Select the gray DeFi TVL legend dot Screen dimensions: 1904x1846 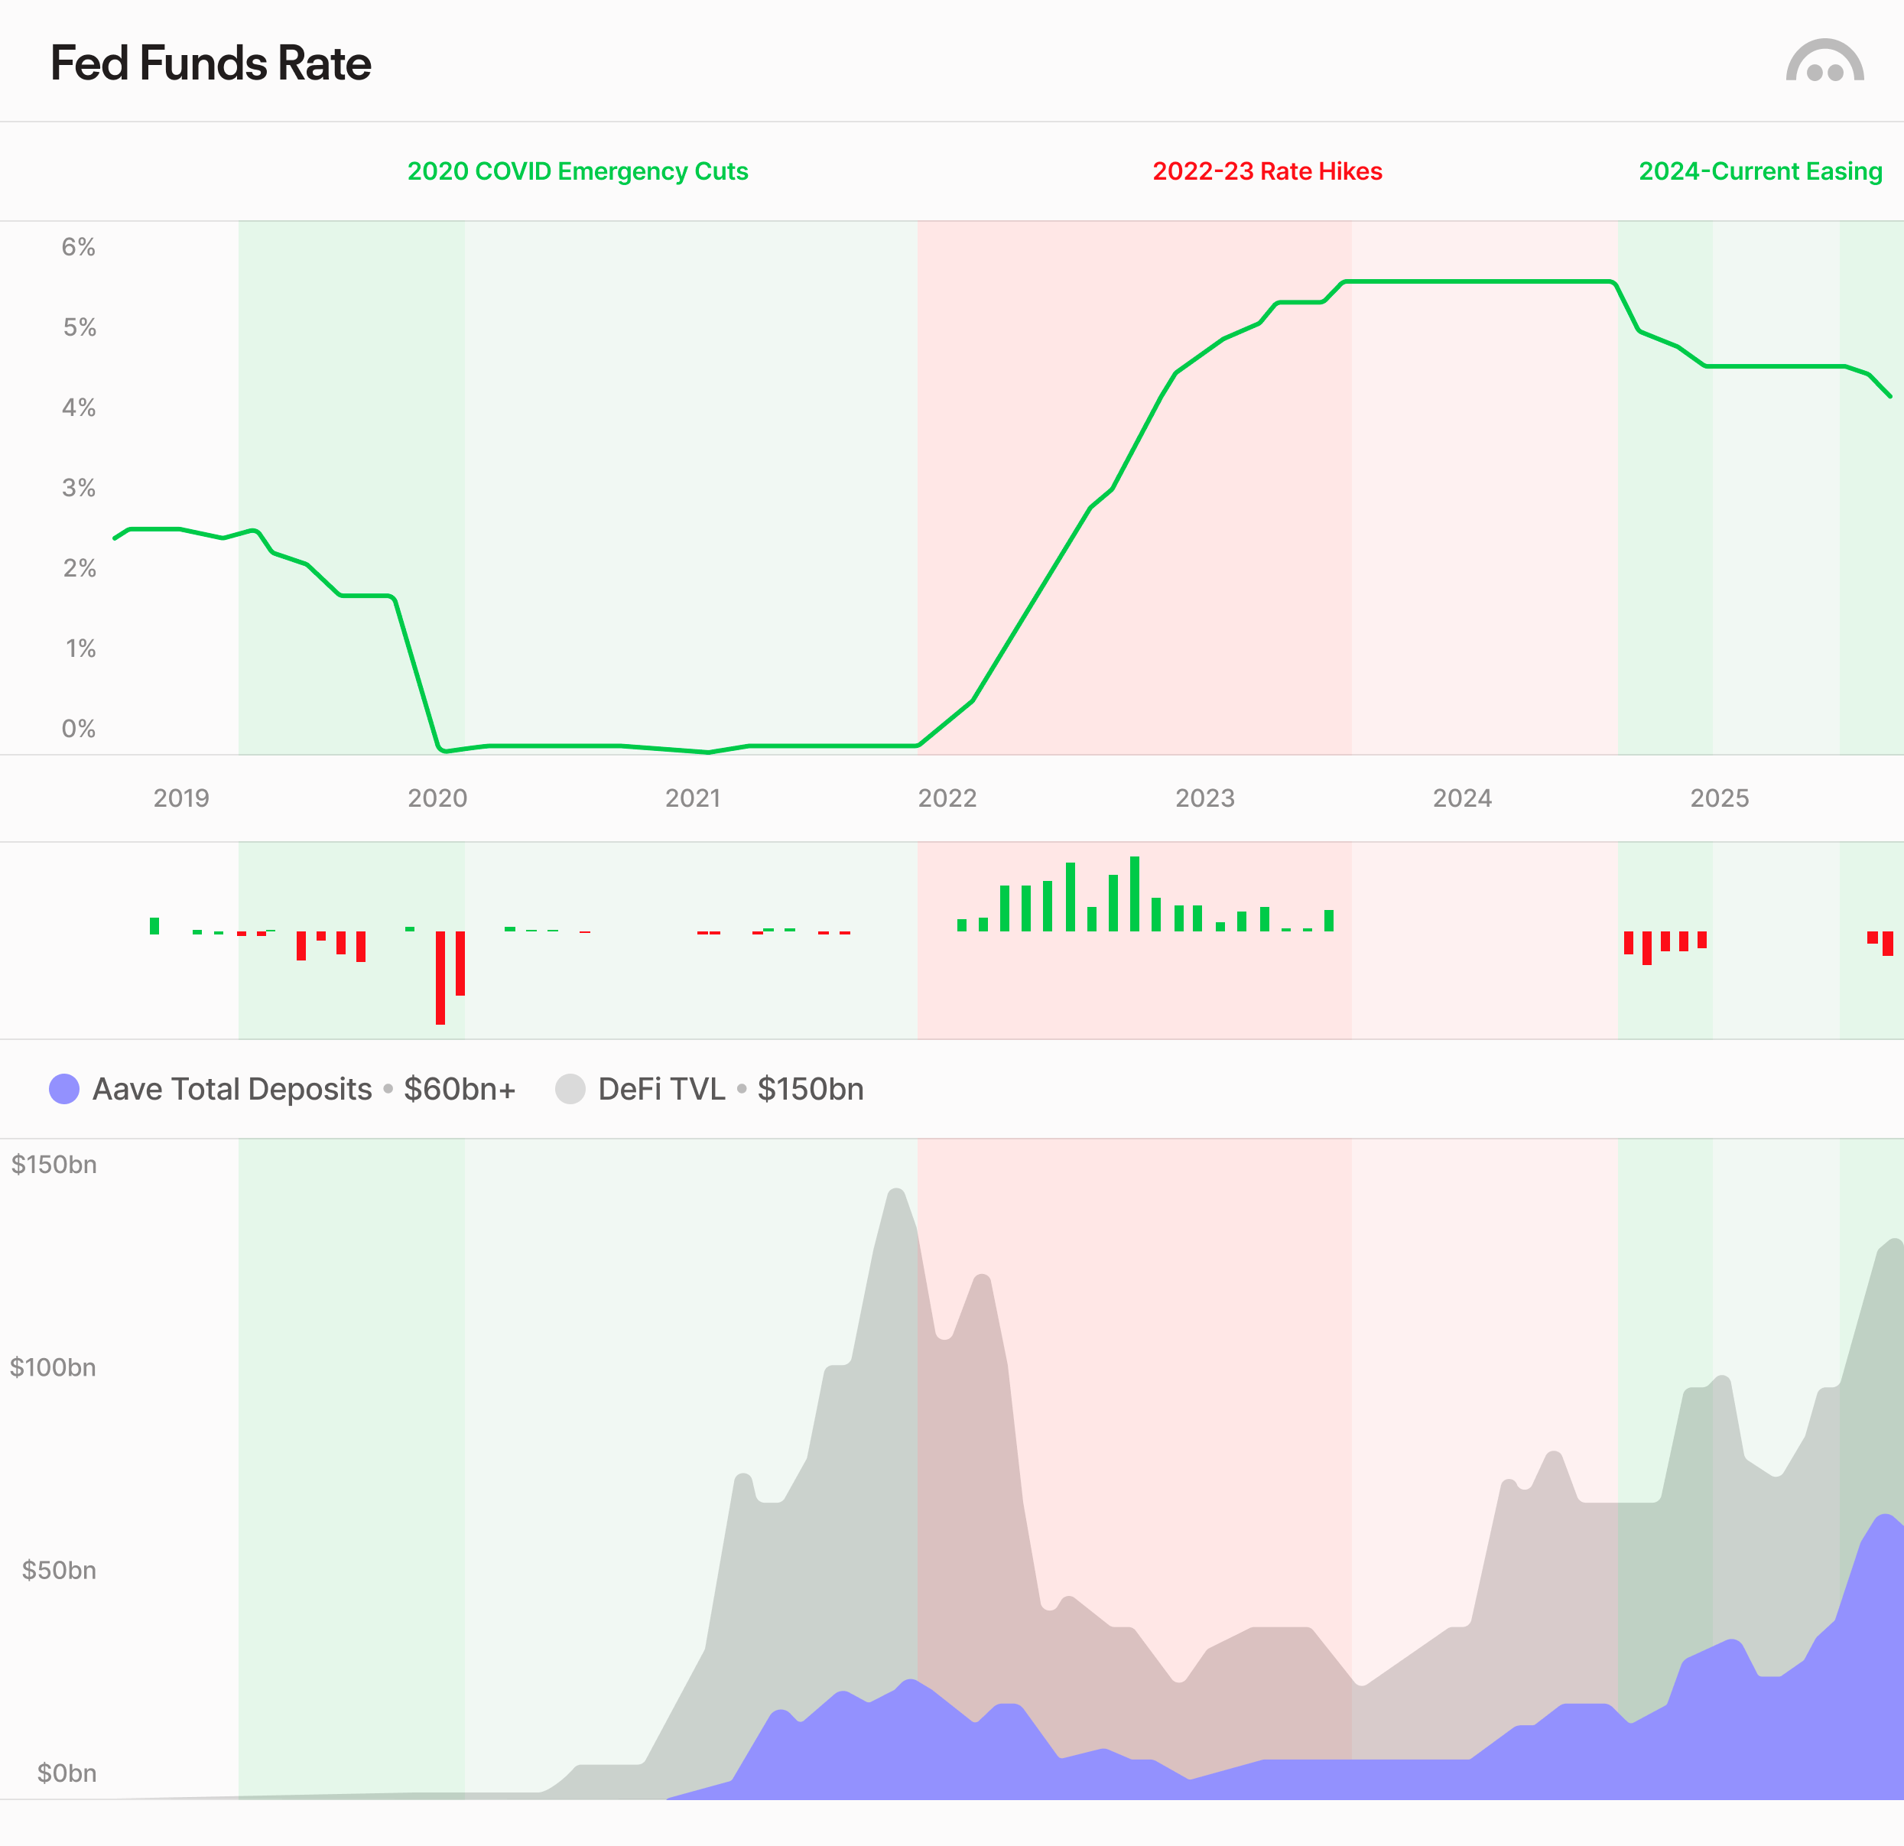(571, 1089)
